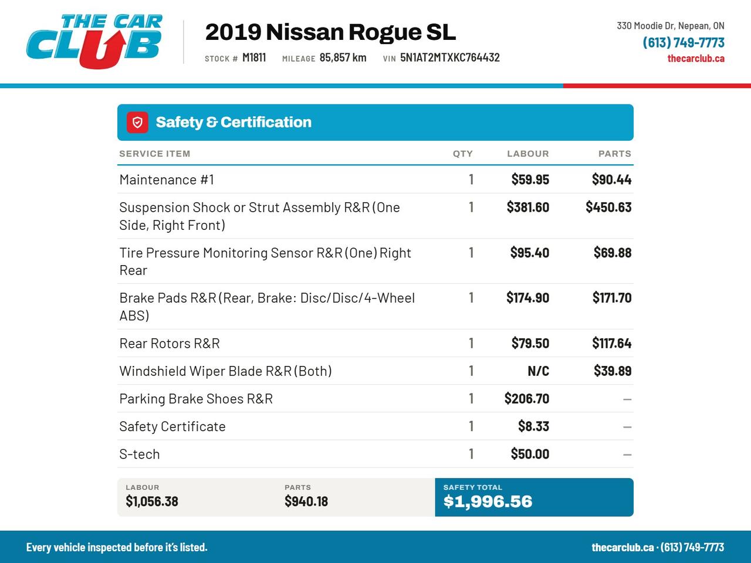Click parking brake labour cost $206.70
751x563 pixels.
tap(527, 399)
